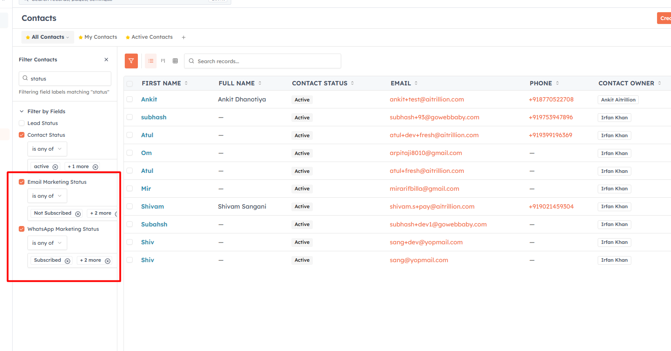Switch to kanban board view icon
This screenshot has width=671, height=351.
[x=163, y=61]
